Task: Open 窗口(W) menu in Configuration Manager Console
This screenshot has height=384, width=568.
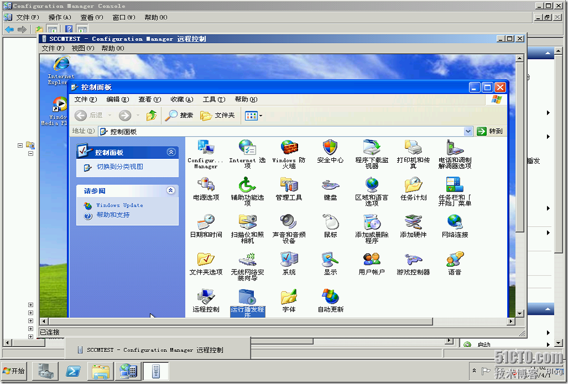Action: pyautogui.click(x=124, y=17)
